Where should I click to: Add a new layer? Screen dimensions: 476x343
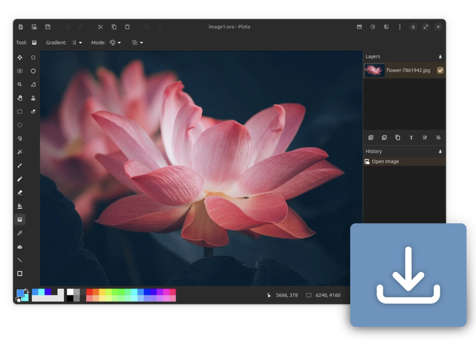pos(371,138)
